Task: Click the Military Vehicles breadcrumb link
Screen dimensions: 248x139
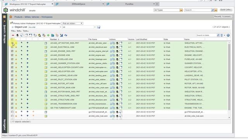Action: tap(32, 17)
